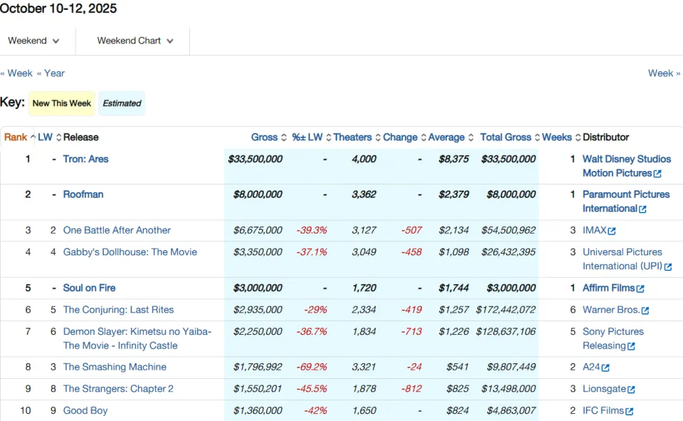
Task: Open the external link icon beside A24
Action: click(605, 368)
